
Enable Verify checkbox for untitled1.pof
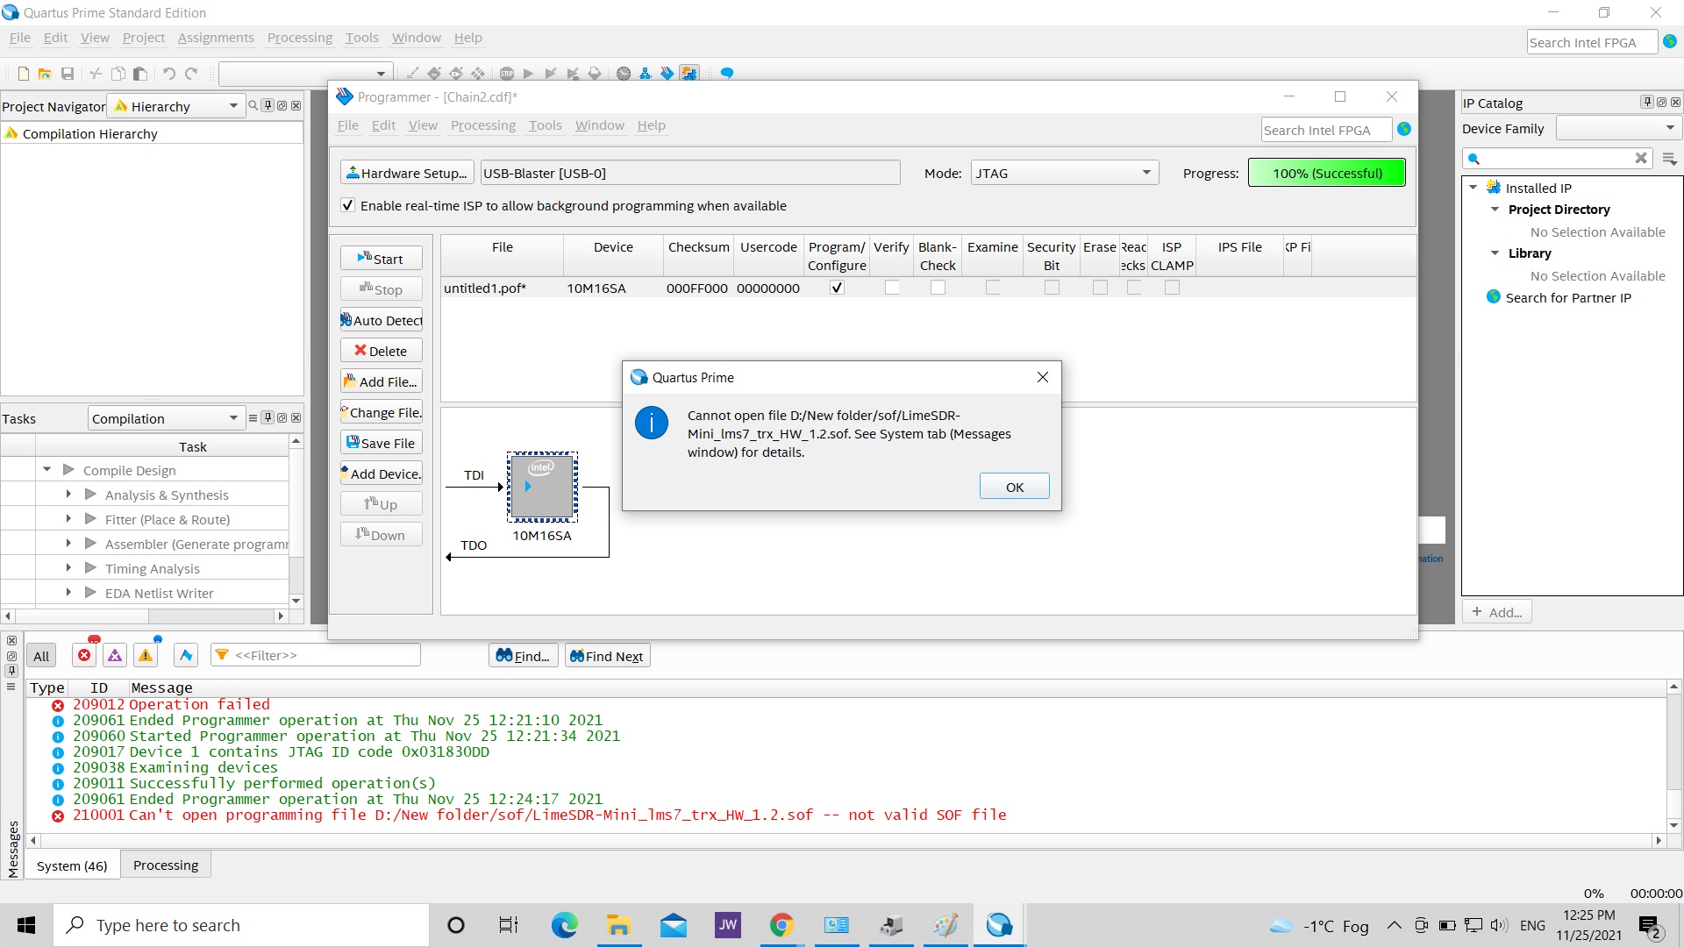[892, 288]
